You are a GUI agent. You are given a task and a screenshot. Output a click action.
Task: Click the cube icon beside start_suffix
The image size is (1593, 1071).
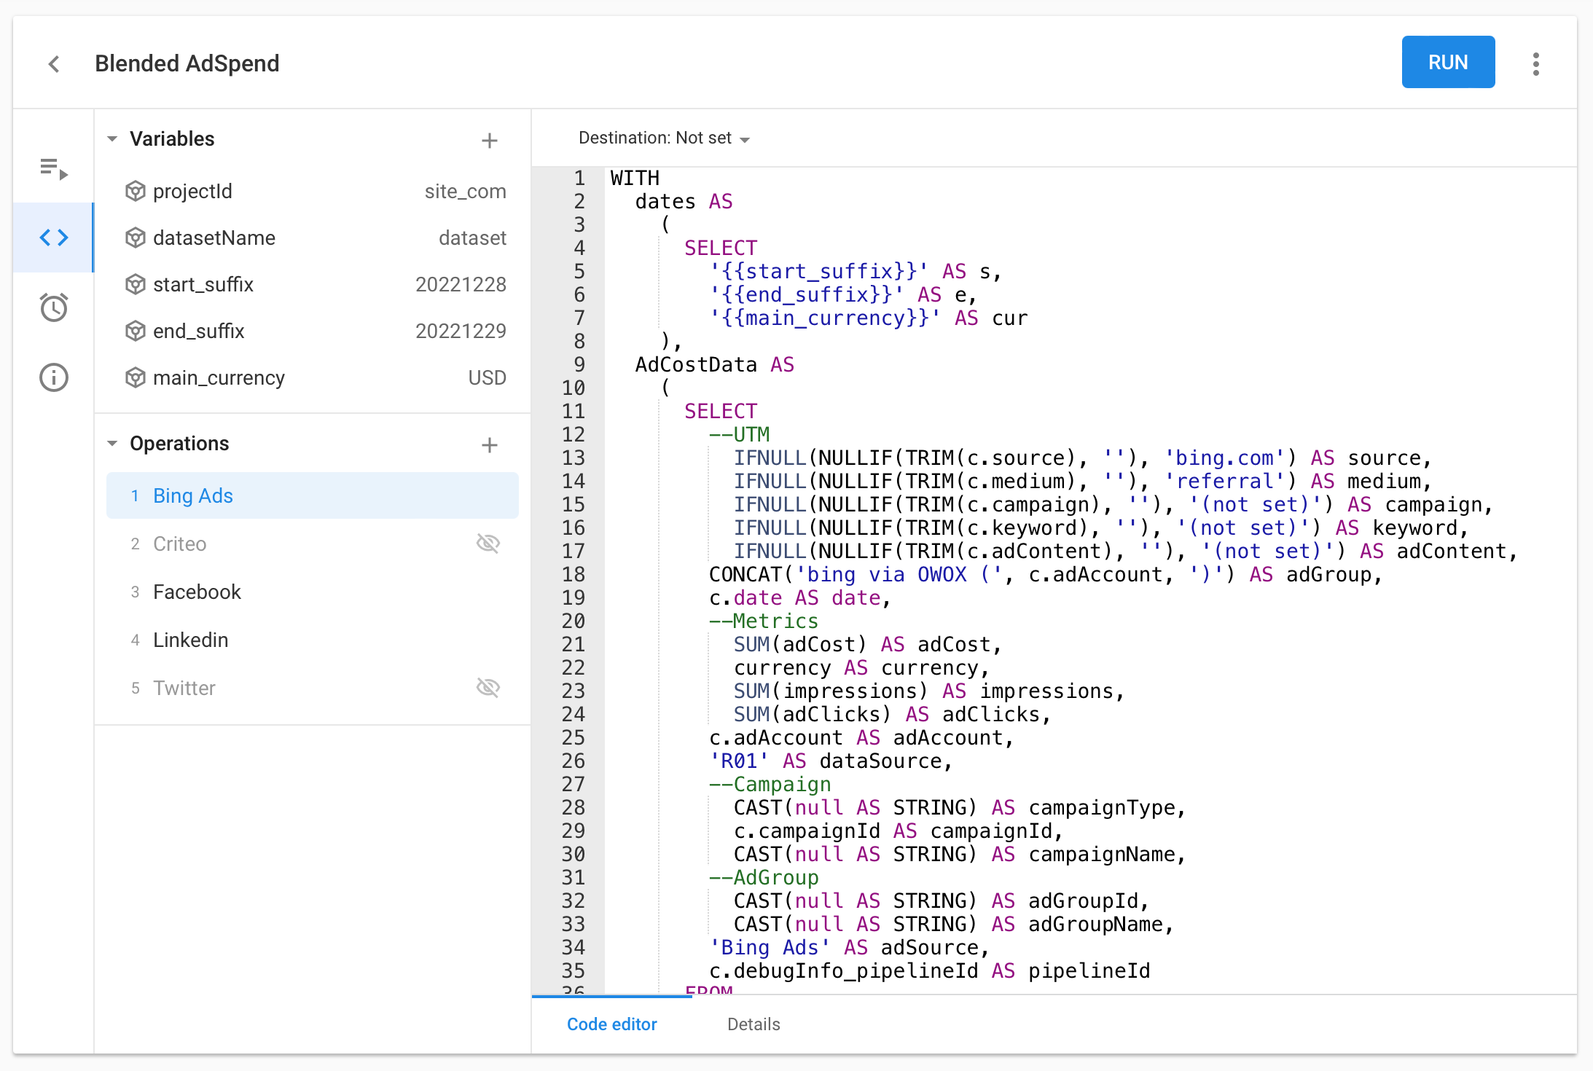click(x=136, y=285)
